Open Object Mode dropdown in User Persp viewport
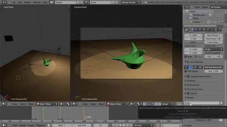Image resolution: width=227 pixels, height=127 pixels. click(47, 104)
